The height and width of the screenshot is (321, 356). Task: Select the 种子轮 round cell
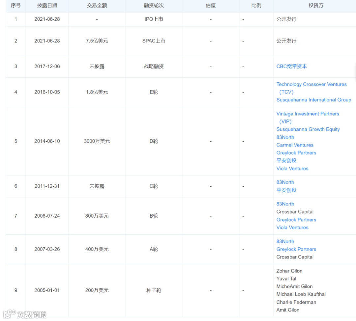(x=154, y=290)
